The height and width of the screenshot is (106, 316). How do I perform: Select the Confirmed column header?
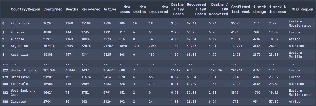pos(53,9)
